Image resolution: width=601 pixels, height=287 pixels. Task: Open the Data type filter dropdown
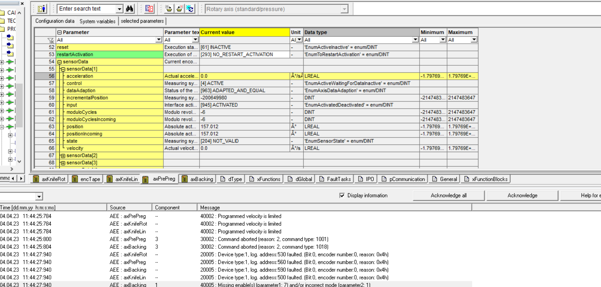pyautogui.click(x=415, y=40)
